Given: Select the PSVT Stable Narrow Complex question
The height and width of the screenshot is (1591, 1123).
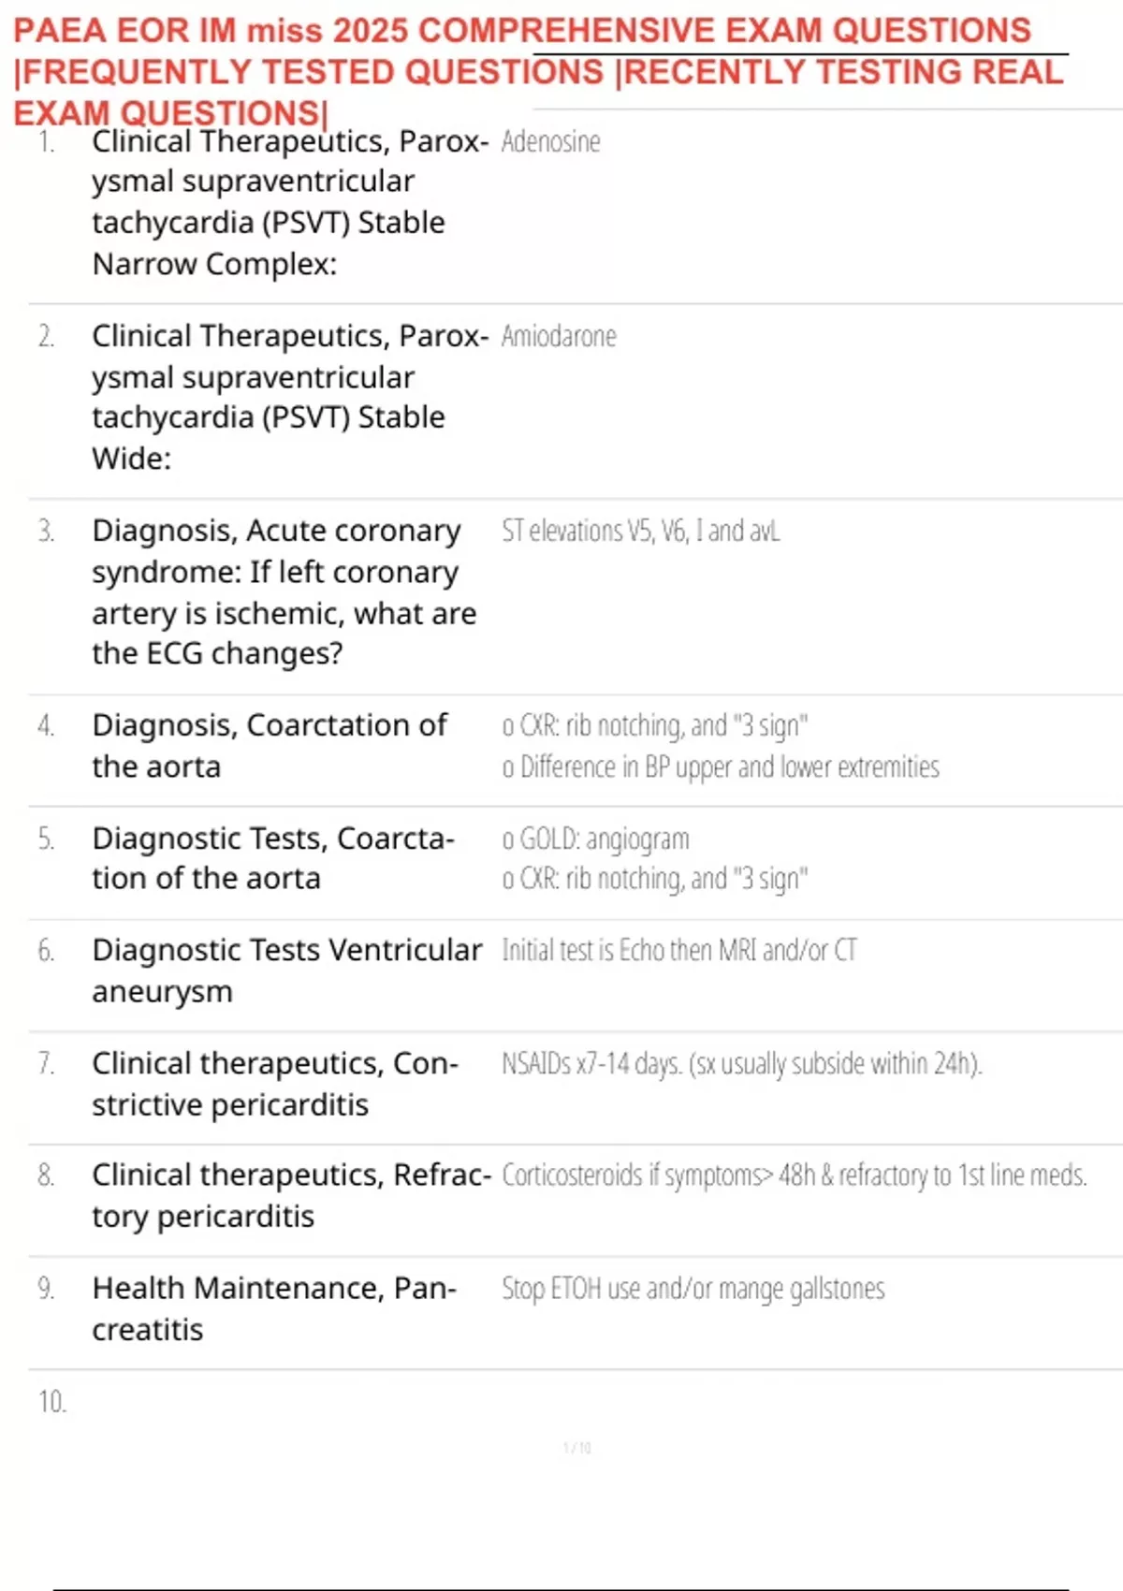Looking at the screenshot, I should (290, 202).
